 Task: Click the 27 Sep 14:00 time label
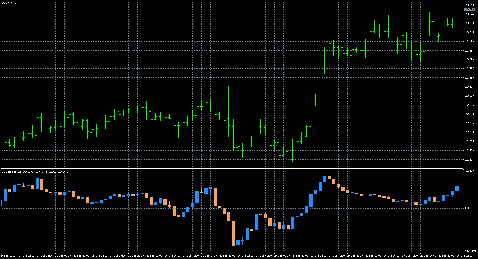tap(319, 256)
